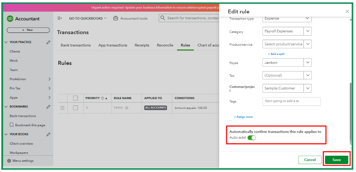The height and width of the screenshot is (172, 356).
Task: Click the search magnifier icon
Action: pyautogui.click(x=163, y=18)
